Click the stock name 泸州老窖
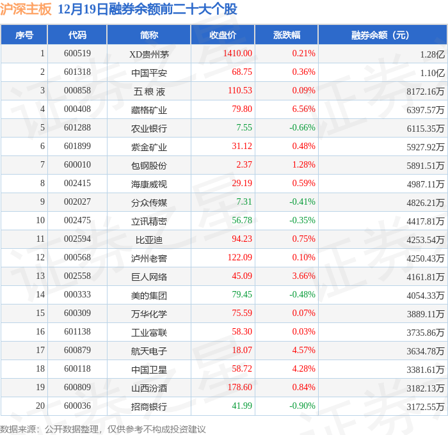 tap(149, 258)
